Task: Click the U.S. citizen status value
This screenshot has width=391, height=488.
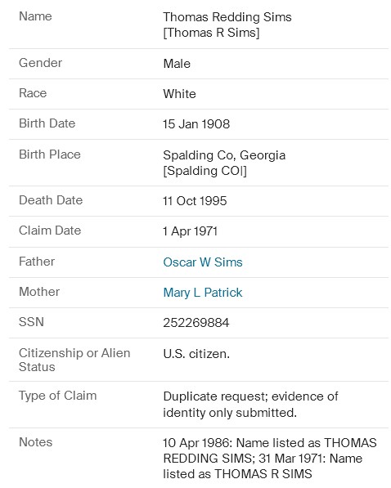Action: point(196,354)
